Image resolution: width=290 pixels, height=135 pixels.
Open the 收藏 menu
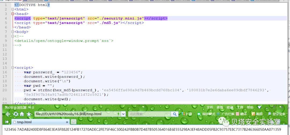(x=230, y=107)
